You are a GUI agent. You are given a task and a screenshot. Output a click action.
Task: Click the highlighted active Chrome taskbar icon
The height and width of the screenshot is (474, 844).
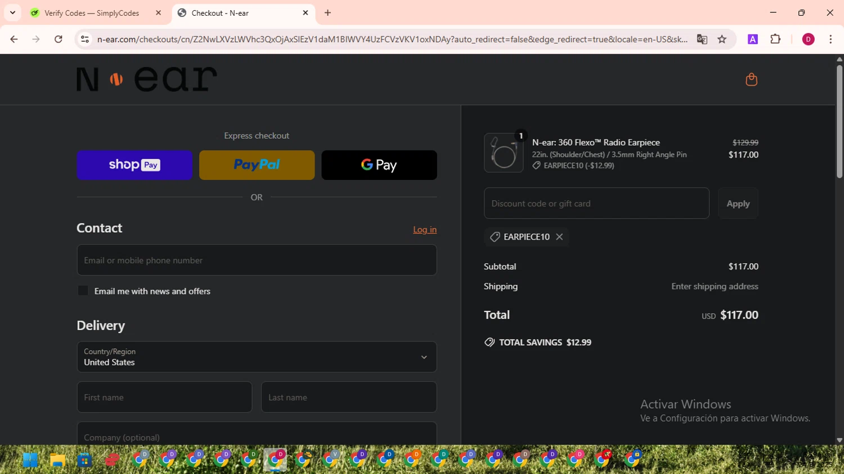coord(276,460)
